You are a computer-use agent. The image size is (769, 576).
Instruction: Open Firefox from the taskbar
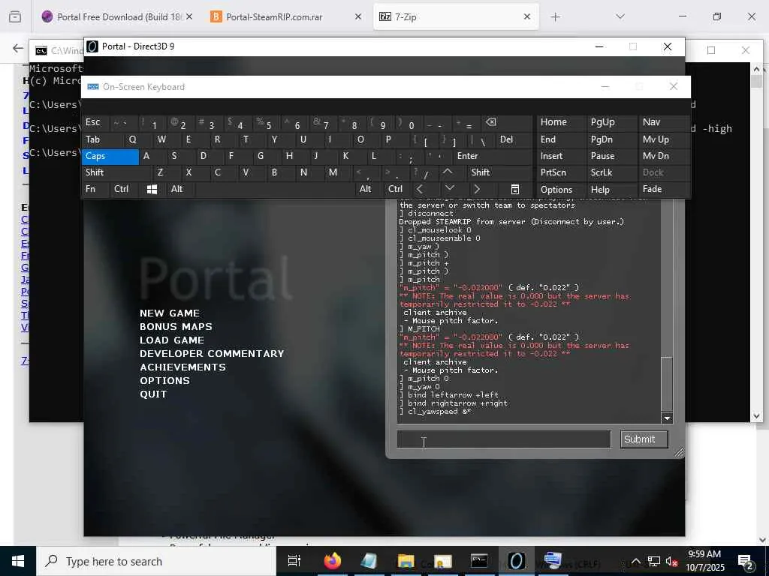coord(332,561)
